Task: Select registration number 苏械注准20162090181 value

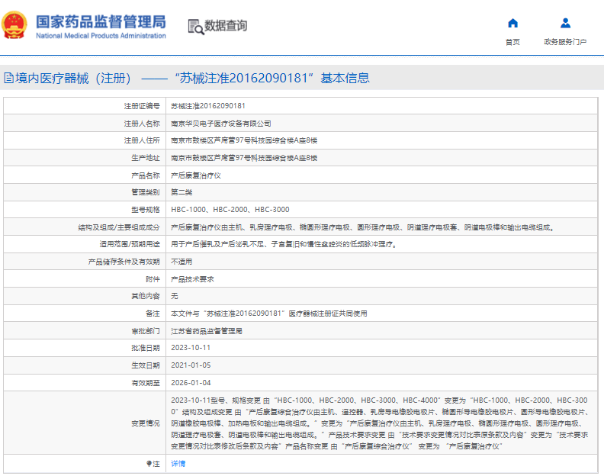Action: pyautogui.click(x=208, y=106)
